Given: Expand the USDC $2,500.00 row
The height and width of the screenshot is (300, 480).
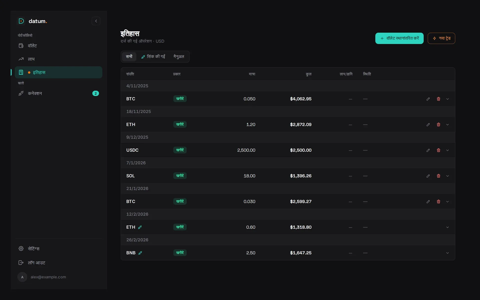Looking at the screenshot, I should 447,150.
